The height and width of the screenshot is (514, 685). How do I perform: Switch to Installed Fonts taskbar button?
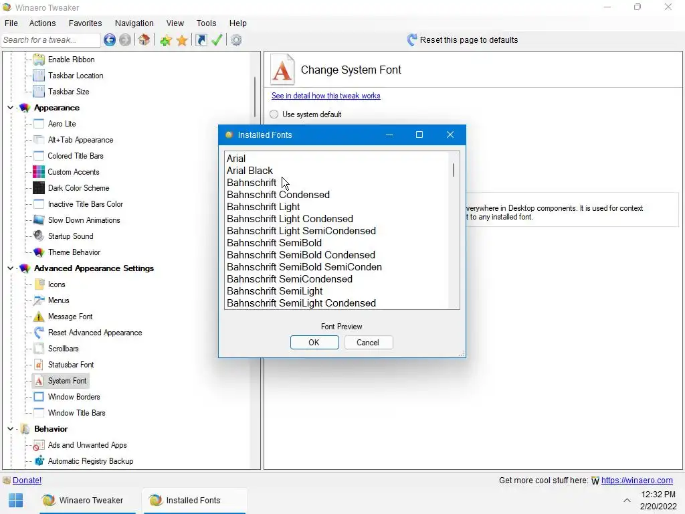pyautogui.click(x=195, y=501)
